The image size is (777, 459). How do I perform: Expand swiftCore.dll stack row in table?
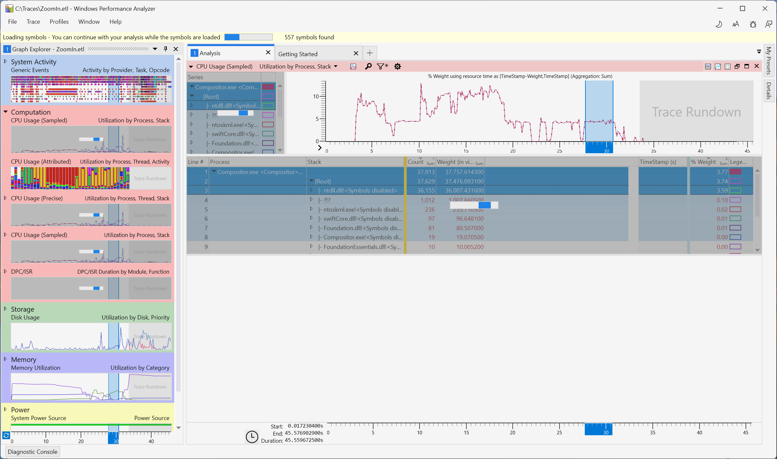311,218
